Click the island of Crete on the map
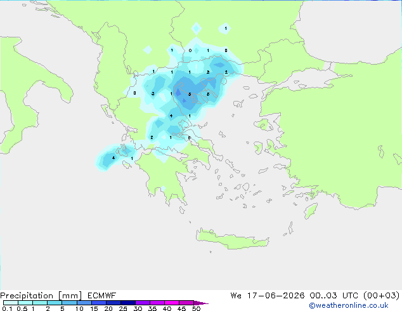 [x=232, y=239]
